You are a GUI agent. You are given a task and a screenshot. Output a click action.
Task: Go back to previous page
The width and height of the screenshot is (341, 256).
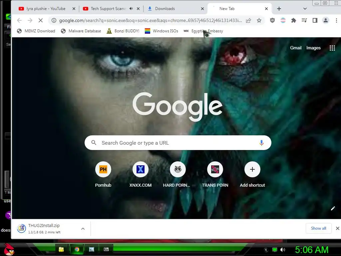(x=19, y=20)
